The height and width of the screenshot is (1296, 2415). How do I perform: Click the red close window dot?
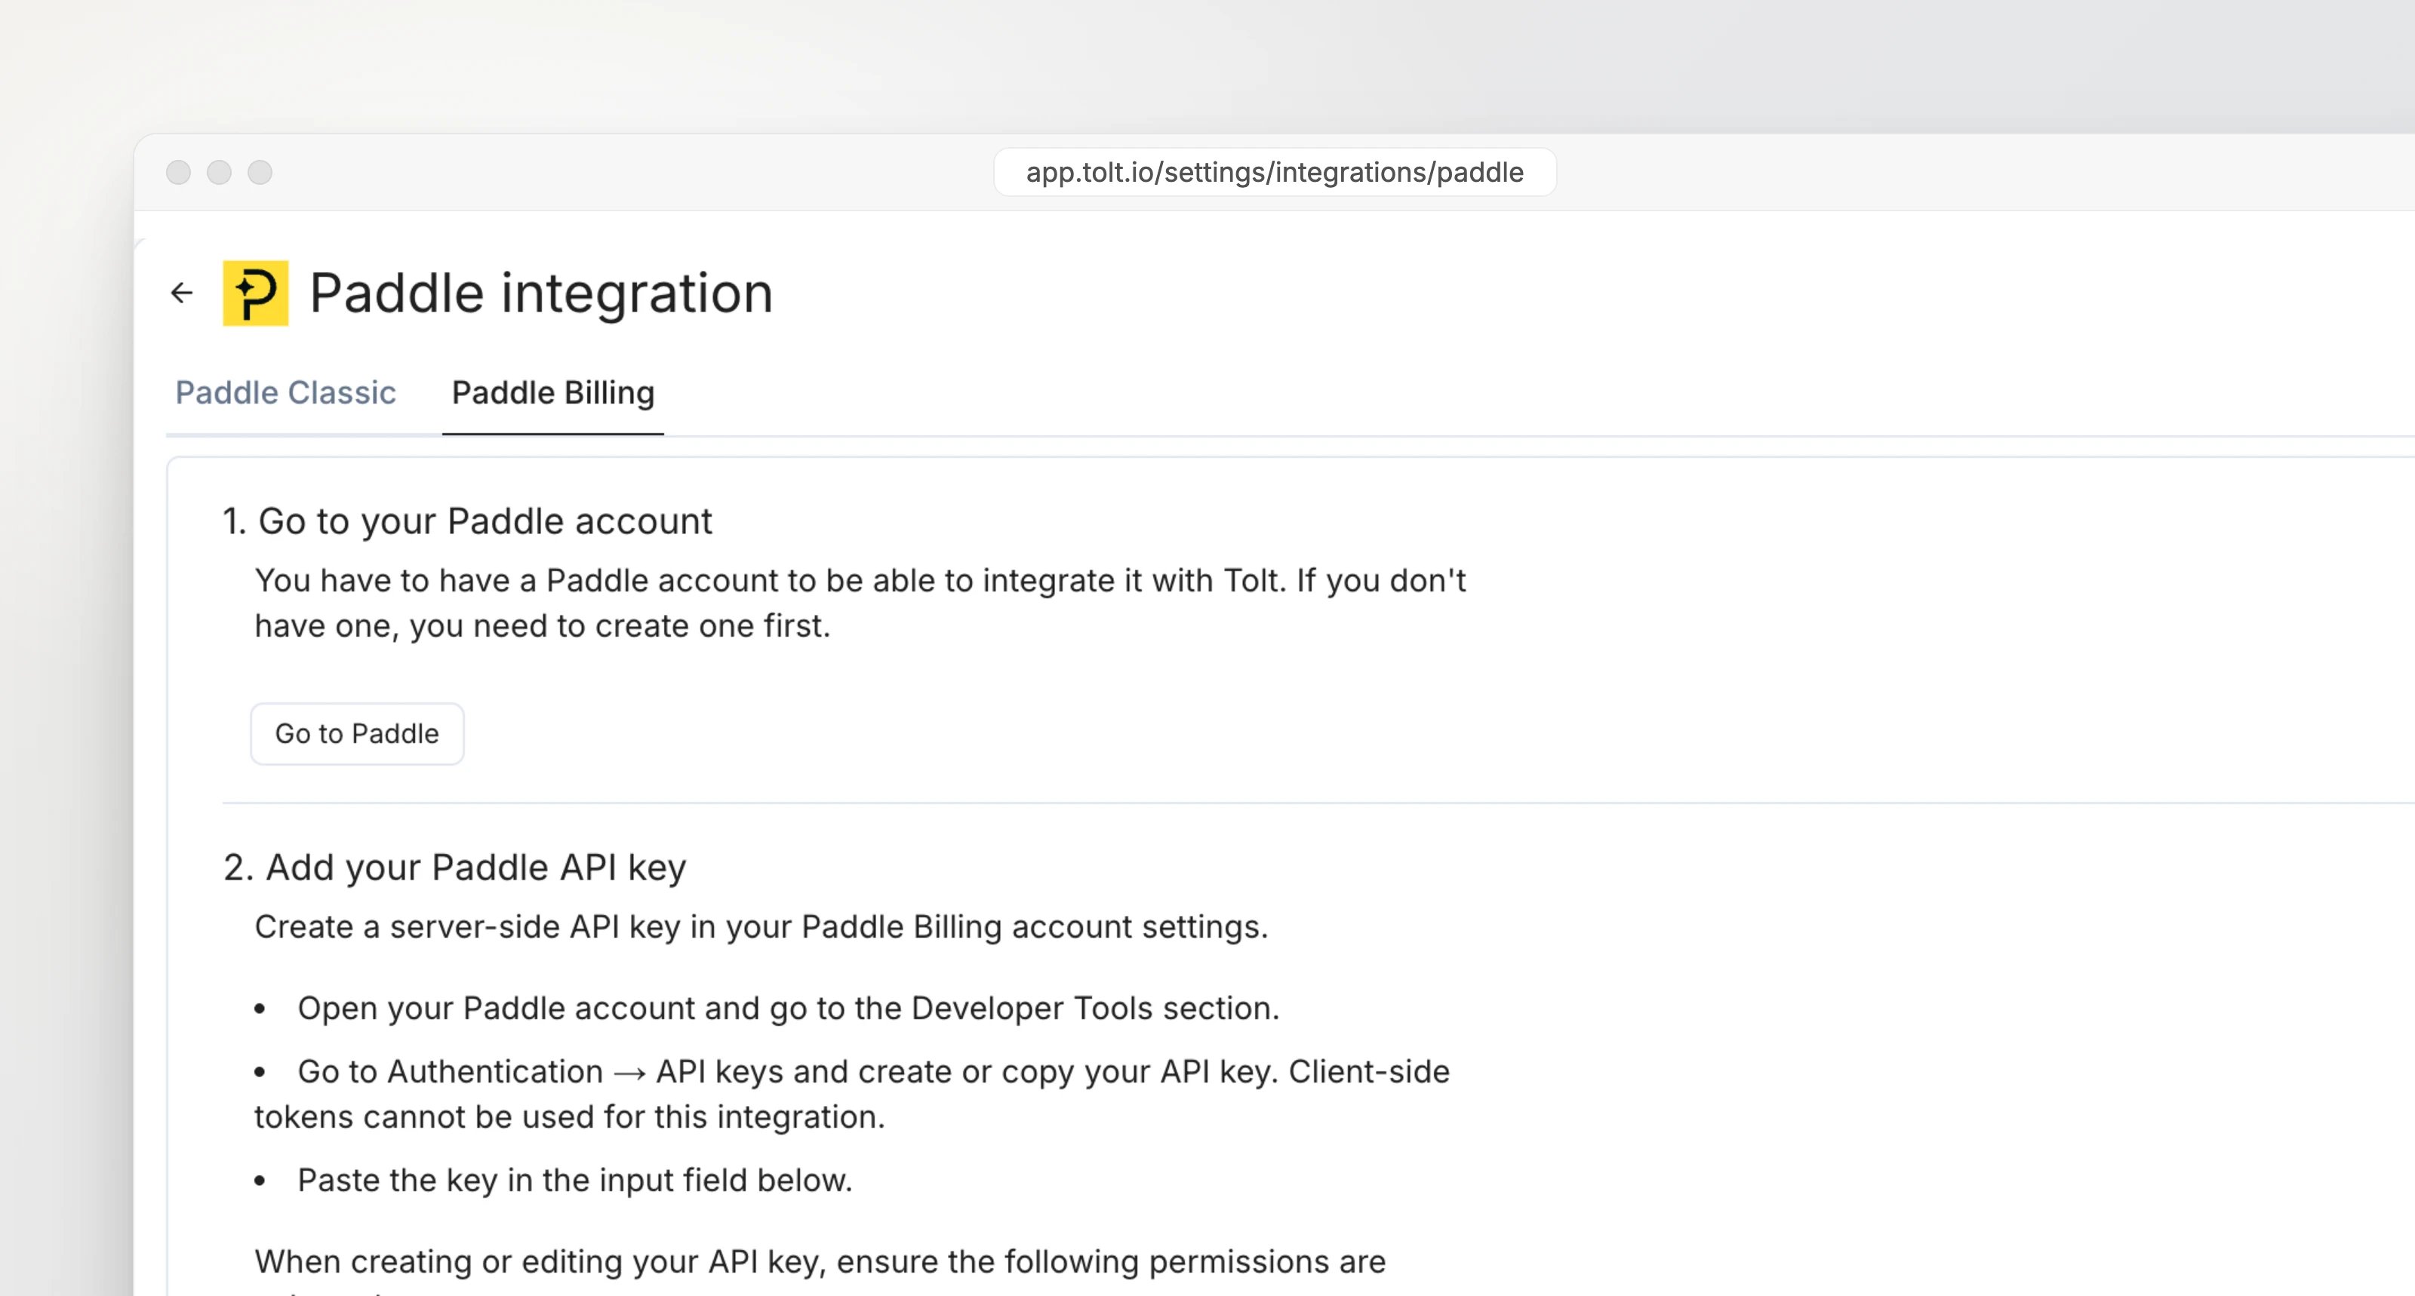point(178,173)
